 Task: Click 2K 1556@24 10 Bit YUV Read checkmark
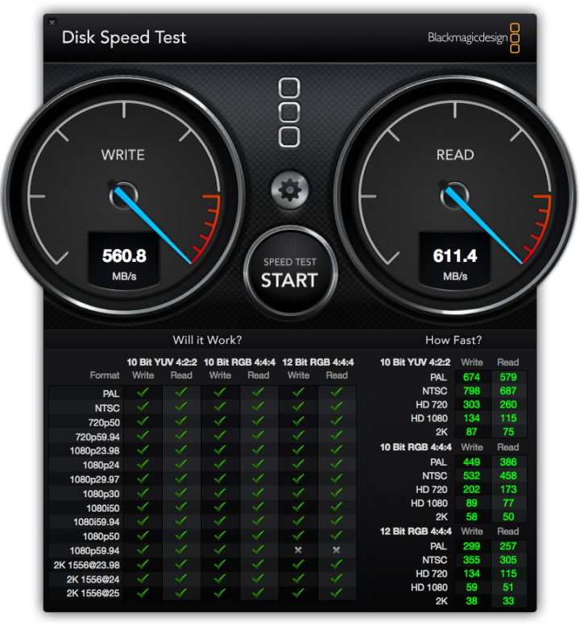point(181,579)
